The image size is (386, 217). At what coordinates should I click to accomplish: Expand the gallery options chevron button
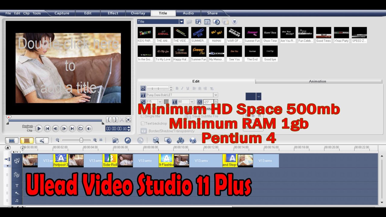234,22
